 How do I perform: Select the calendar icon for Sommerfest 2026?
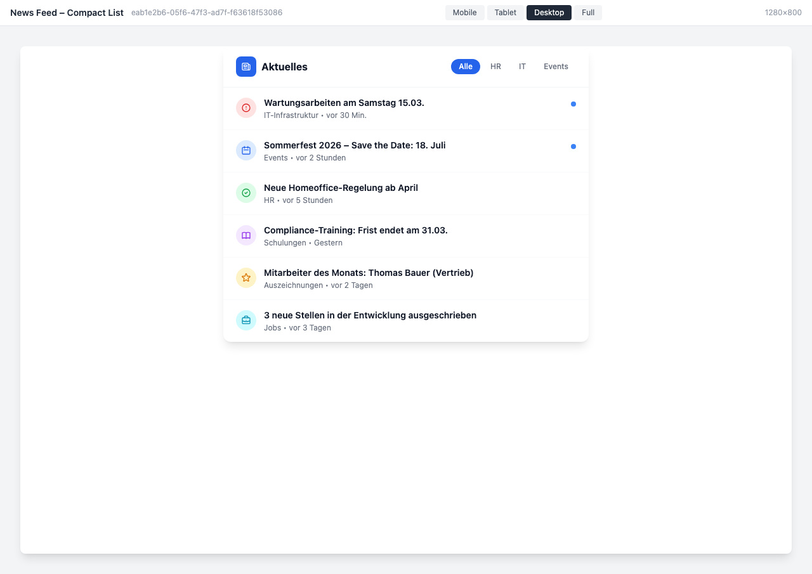[246, 150]
